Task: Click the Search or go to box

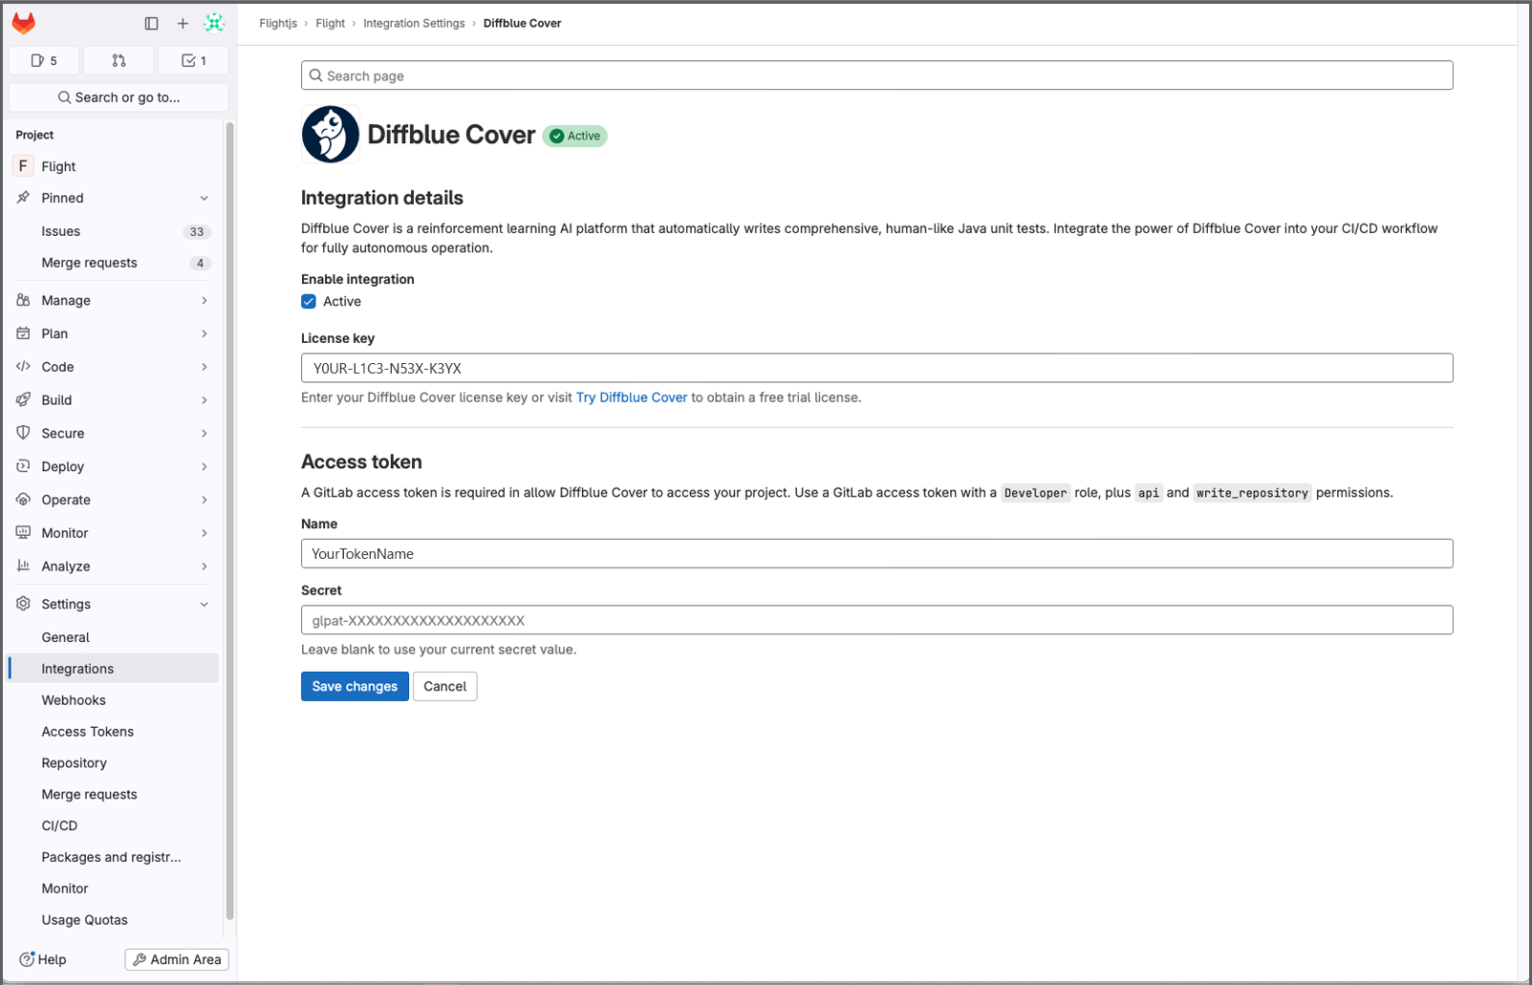Action: pyautogui.click(x=119, y=97)
